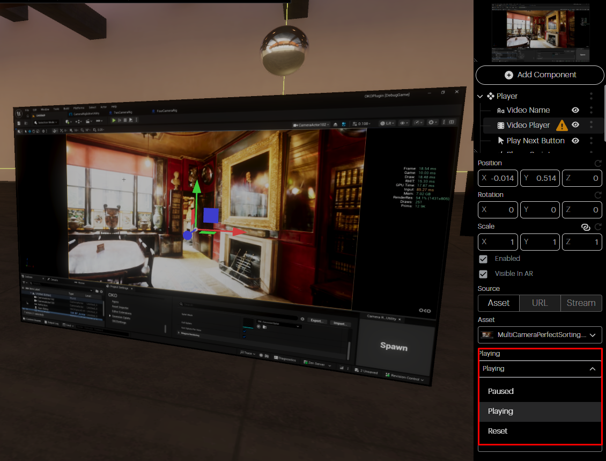Toggle visibility of Video Name component

coord(575,110)
